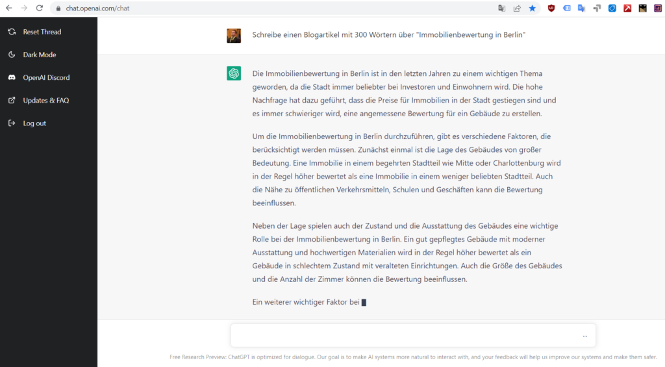Select the Reset Thread label
Viewport: 665px width, 367px height.
click(42, 32)
